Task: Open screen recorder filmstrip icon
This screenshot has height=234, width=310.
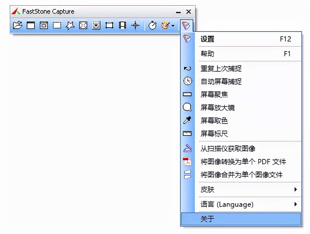Action: tap(123, 25)
